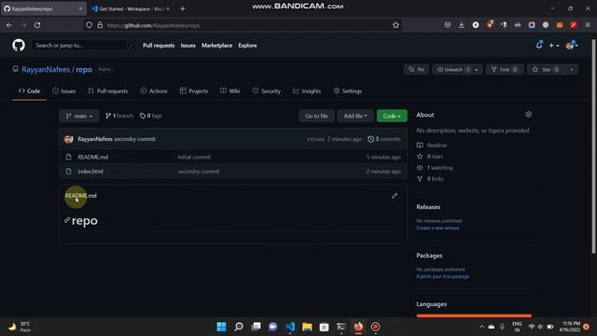Open the Issues repository tab
The width and height of the screenshot is (597, 336).
[x=64, y=91]
